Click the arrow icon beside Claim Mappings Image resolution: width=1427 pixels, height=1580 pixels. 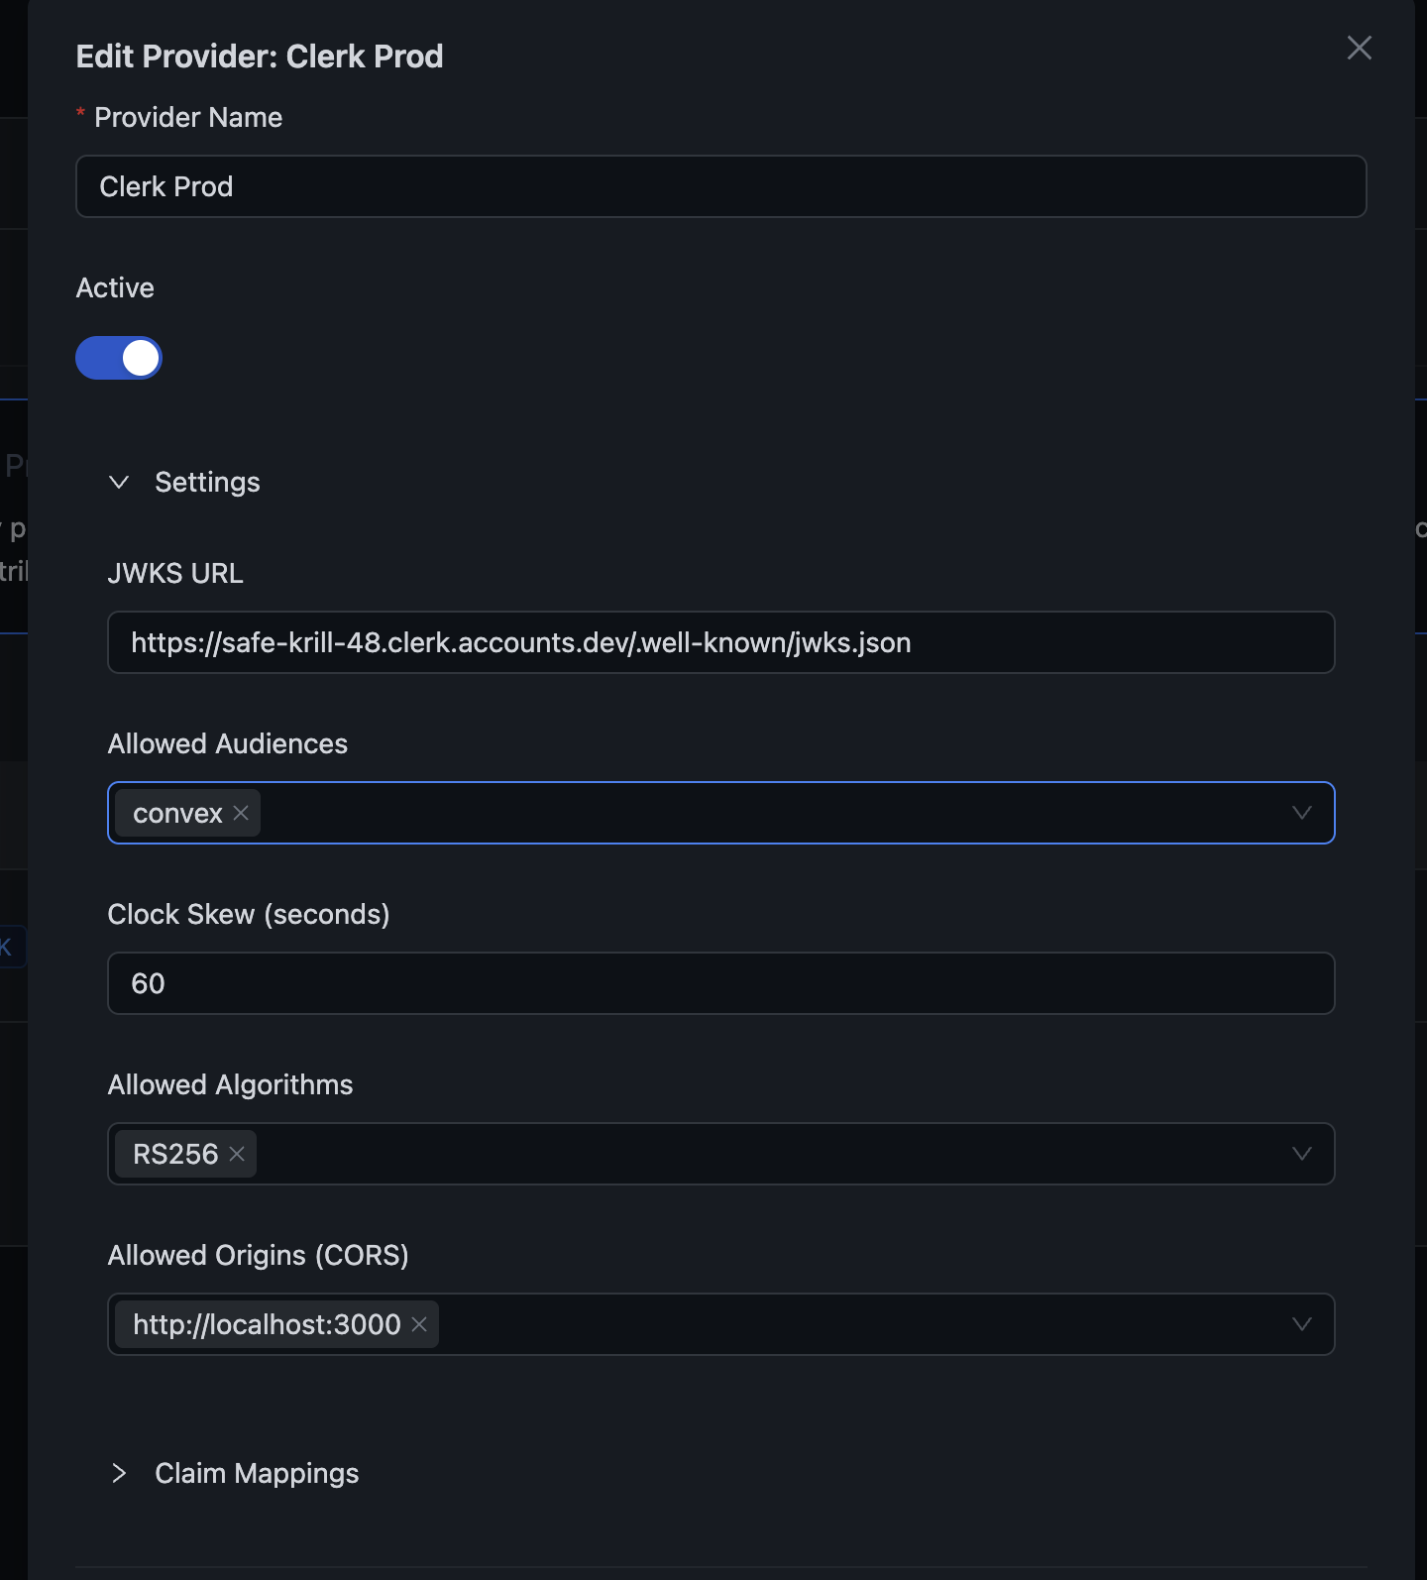(x=119, y=1474)
